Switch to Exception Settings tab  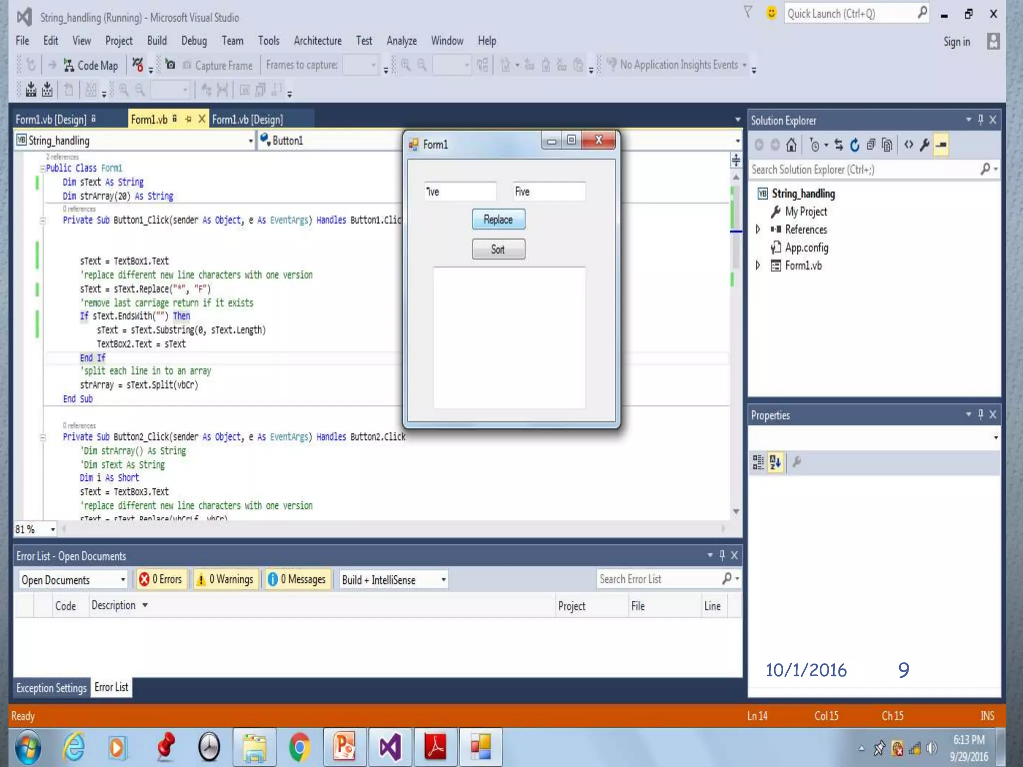click(x=51, y=688)
